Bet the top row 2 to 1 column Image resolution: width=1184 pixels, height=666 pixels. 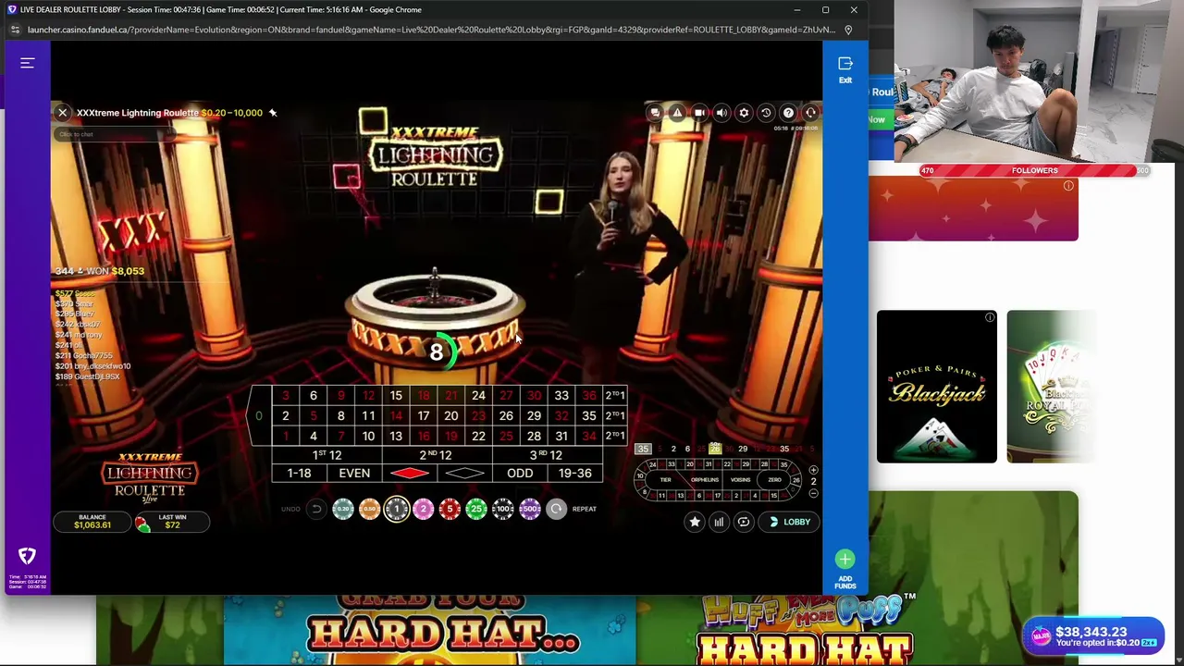pos(615,395)
